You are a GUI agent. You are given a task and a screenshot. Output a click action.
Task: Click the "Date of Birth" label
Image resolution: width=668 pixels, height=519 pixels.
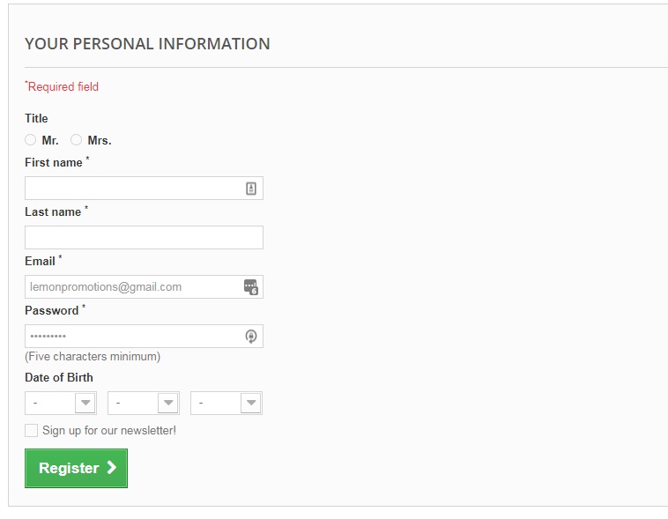[59, 378]
